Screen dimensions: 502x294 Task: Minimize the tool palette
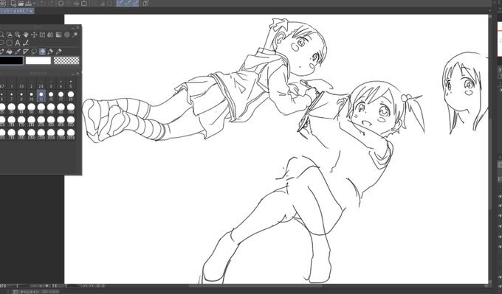pos(73,28)
